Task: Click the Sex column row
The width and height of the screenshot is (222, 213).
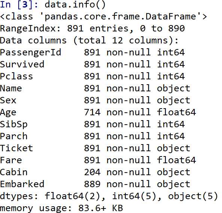Action: click(x=95, y=100)
